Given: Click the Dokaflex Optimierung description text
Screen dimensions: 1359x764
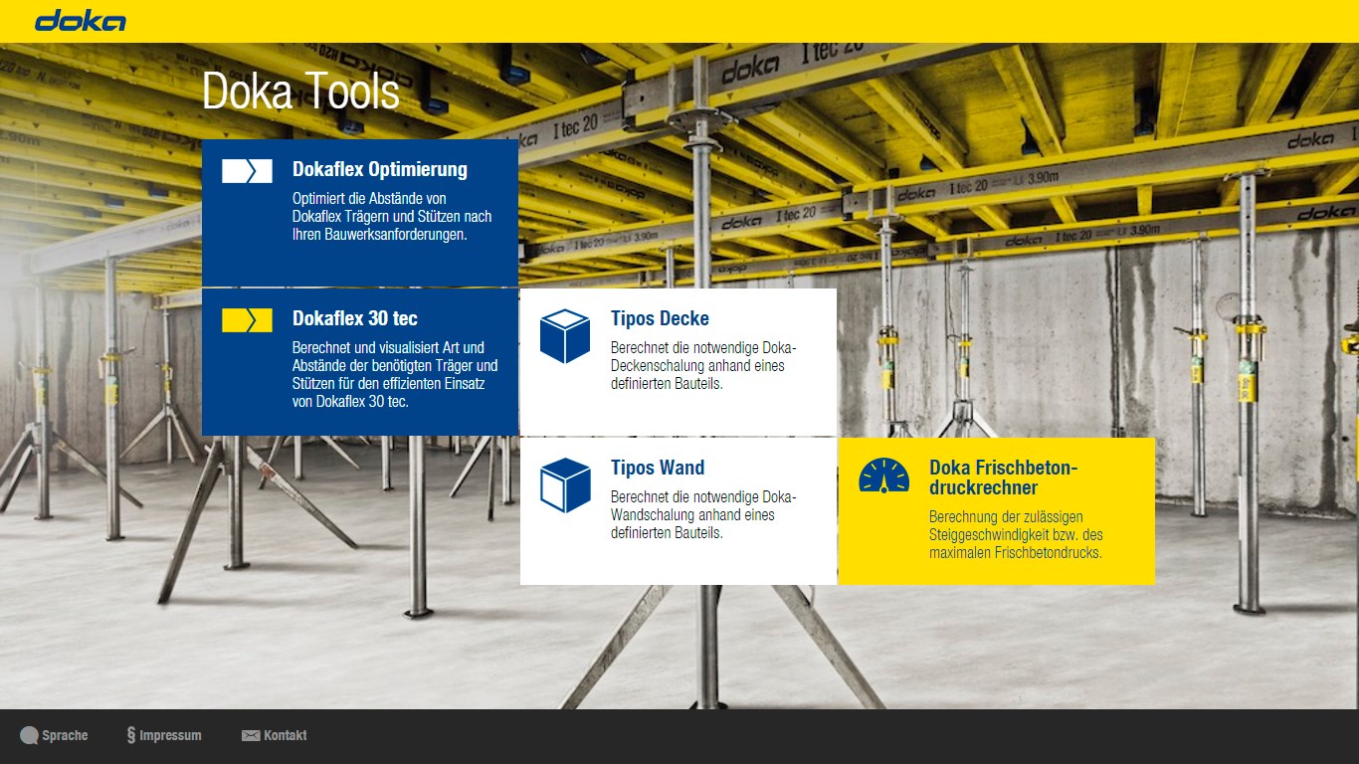Looking at the screenshot, I should click(392, 217).
